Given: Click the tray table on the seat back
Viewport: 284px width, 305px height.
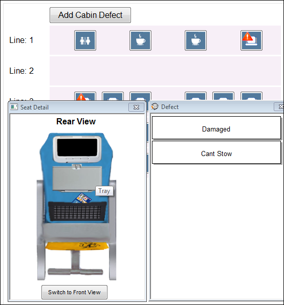Looking at the screenshot, I should point(77,178).
